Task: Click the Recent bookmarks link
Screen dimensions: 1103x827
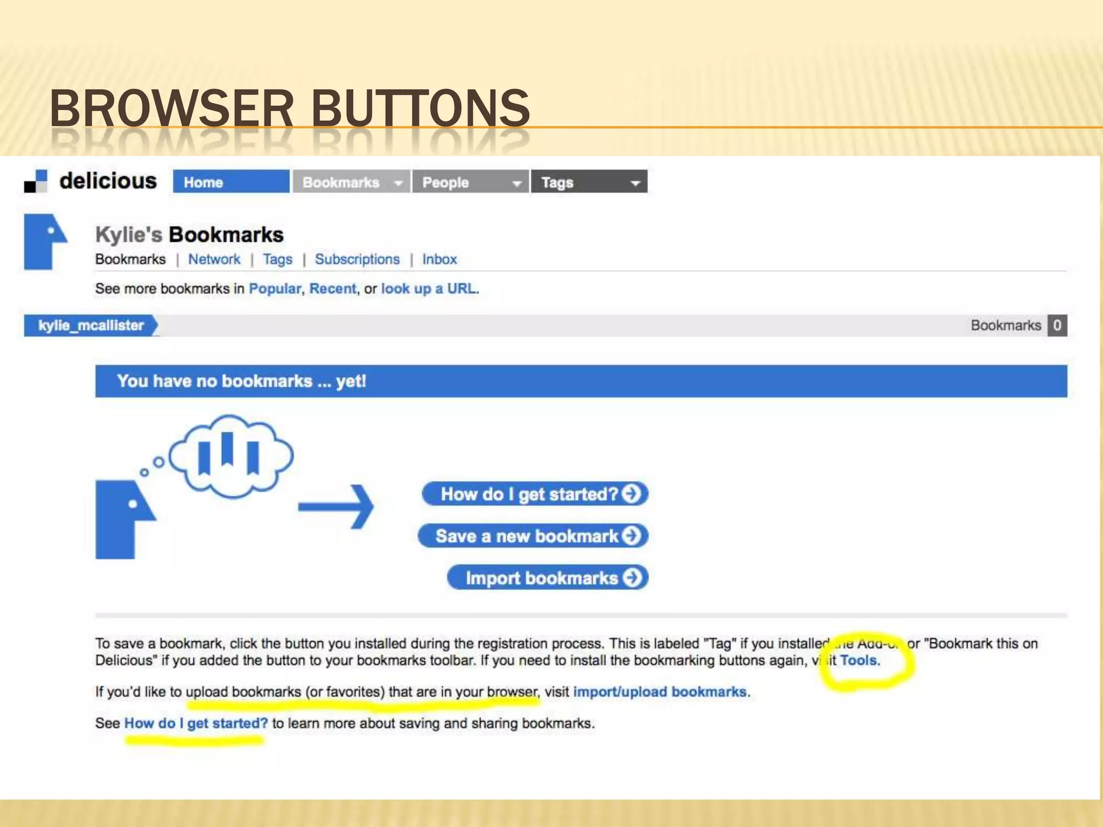Action: 333,289
